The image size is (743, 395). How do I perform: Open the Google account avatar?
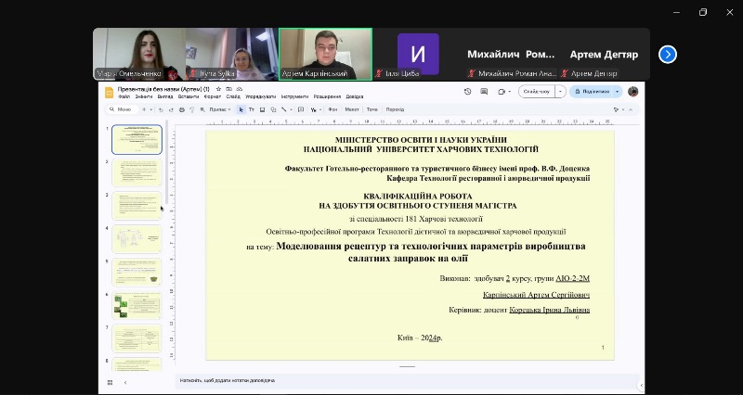(633, 91)
